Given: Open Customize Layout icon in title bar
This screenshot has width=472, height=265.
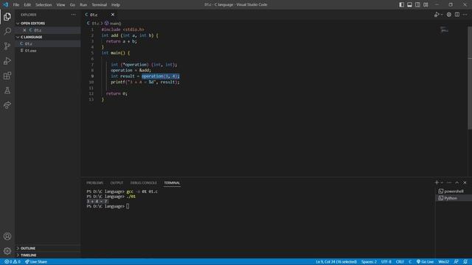Looking at the screenshot, I should point(426,4).
